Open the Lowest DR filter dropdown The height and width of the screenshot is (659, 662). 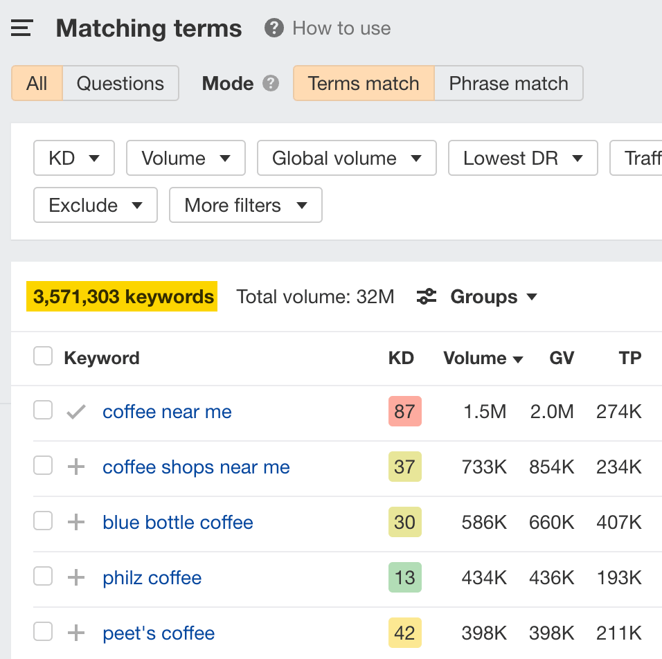[x=523, y=158]
